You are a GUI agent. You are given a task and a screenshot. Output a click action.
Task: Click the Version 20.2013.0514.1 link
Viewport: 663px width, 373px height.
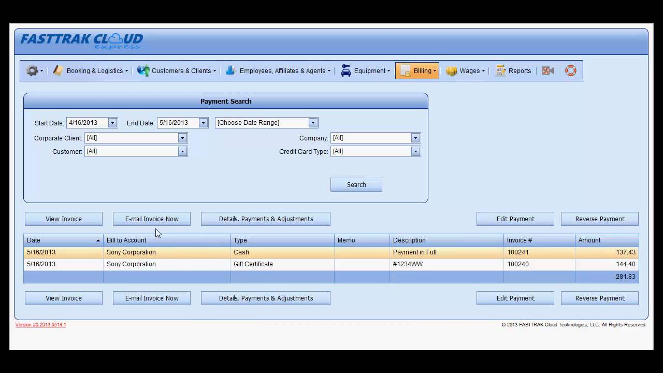41,325
